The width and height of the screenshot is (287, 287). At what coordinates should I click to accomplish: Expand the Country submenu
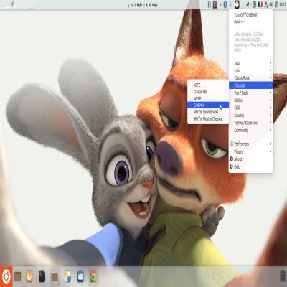pyautogui.click(x=251, y=116)
